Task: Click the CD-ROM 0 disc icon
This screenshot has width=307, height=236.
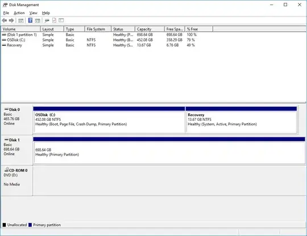Action: [x=7, y=170]
